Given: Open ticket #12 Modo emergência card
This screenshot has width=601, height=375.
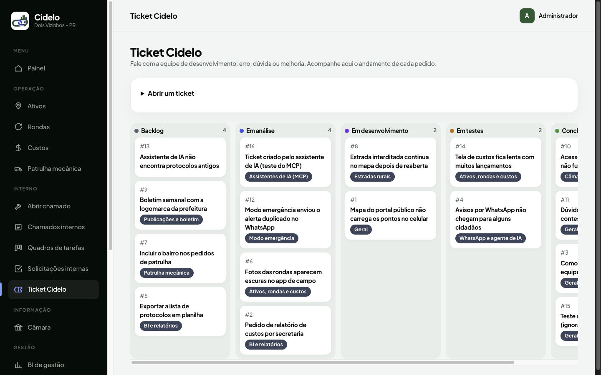Looking at the screenshot, I should coord(285,220).
